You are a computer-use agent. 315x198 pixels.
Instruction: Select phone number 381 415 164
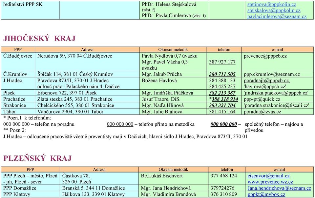click(x=222, y=111)
